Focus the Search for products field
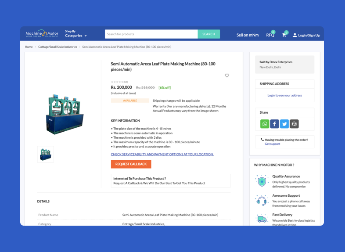 [x=151, y=34]
